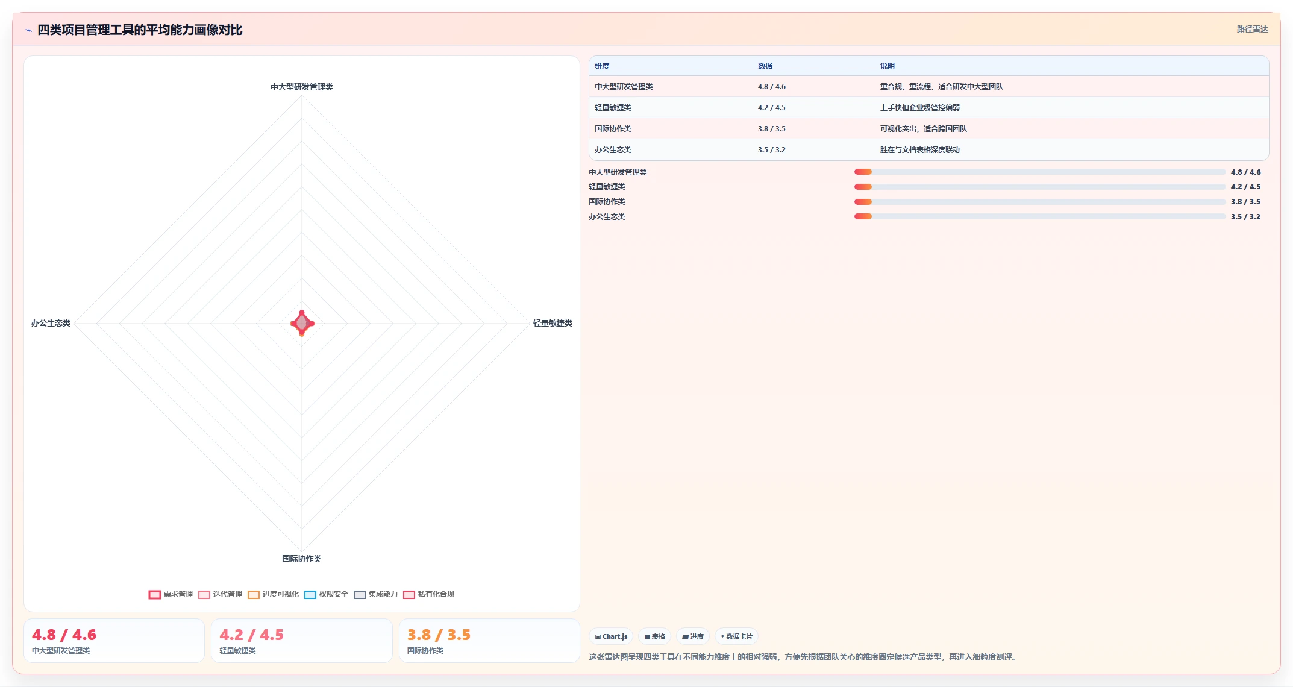Click description 重合规、重流程，适合研发中大型团队
Viewport: 1293px width, 687px height.
(941, 87)
